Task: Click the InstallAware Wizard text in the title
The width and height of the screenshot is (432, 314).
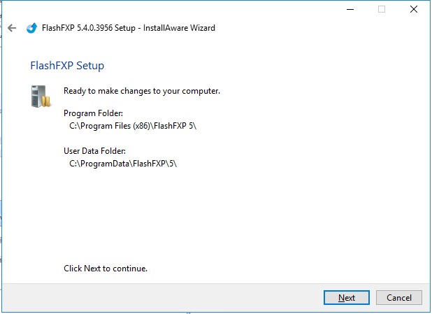Action: [180, 28]
